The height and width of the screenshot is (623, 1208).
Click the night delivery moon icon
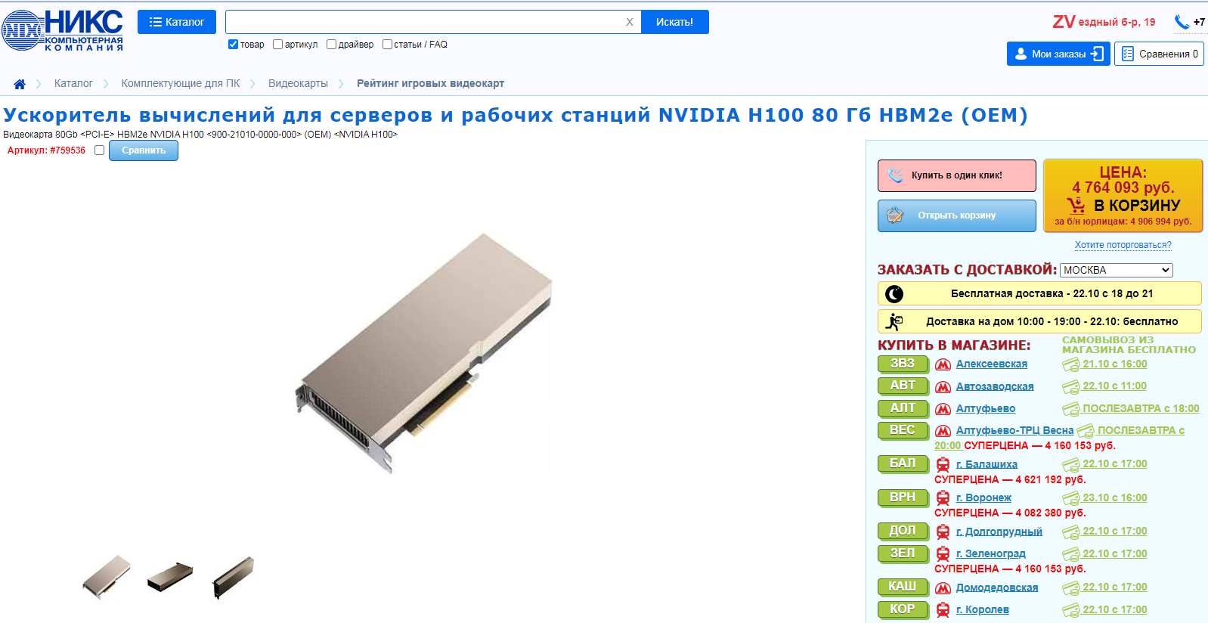pyautogui.click(x=894, y=293)
